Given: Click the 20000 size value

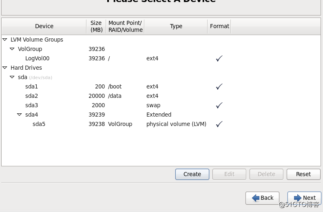Looking at the screenshot, I should click(97, 96).
